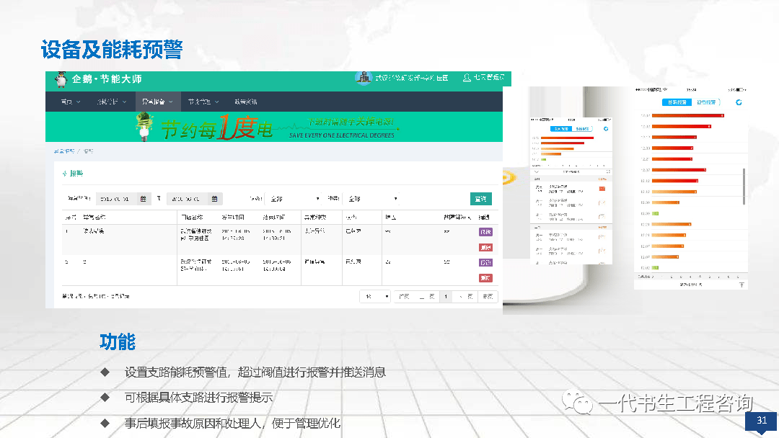Click the red delete button in row 1

(x=485, y=248)
